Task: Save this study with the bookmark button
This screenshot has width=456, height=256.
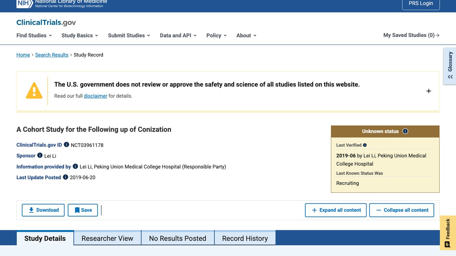Action: point(83,210)
